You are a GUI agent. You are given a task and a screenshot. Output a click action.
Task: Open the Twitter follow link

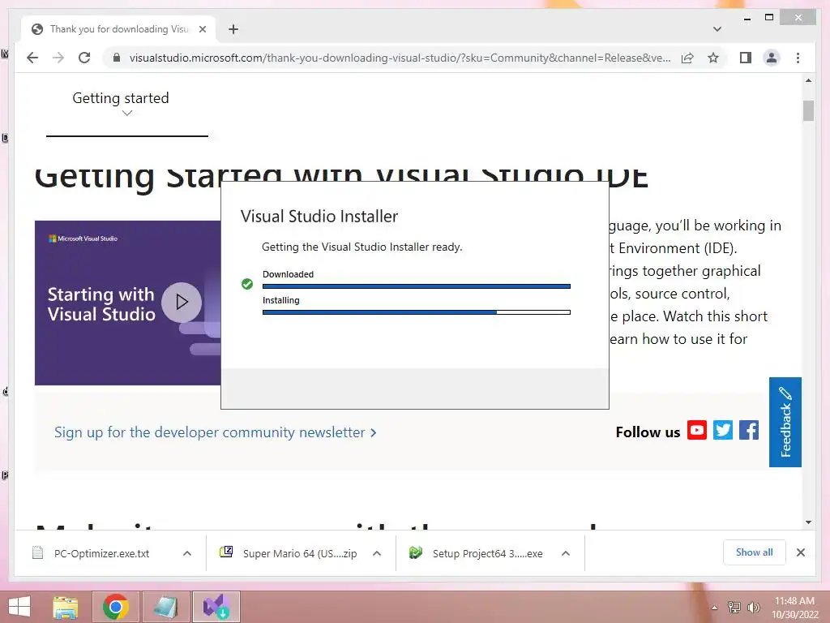722,430
